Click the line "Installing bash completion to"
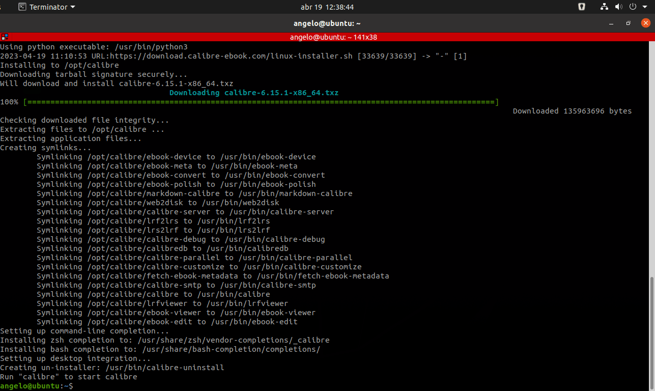The image size is (655, 391). pos(160,349)
